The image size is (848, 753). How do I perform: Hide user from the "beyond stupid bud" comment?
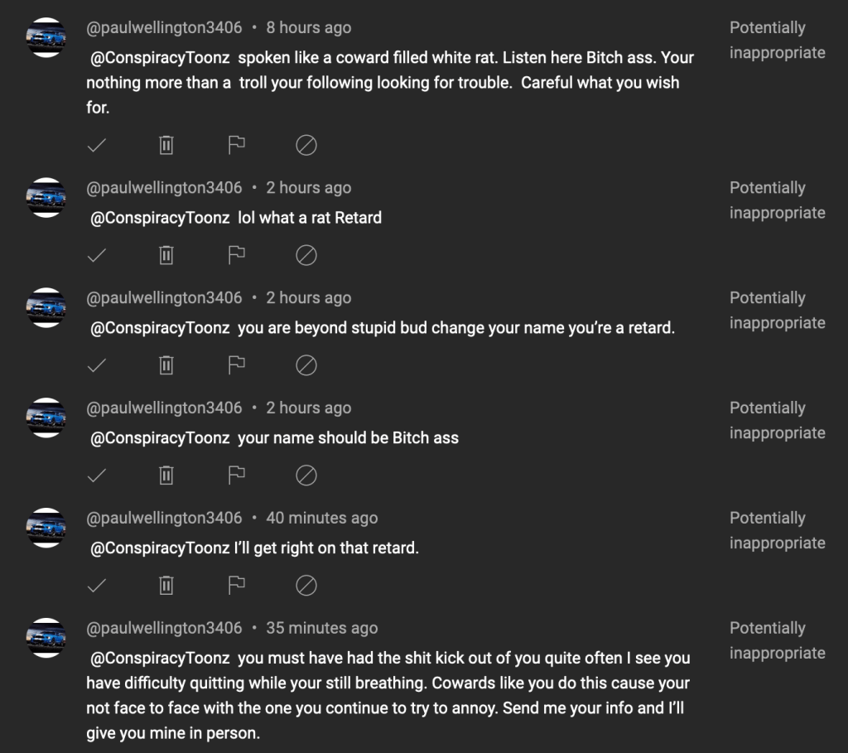point(306,365)
